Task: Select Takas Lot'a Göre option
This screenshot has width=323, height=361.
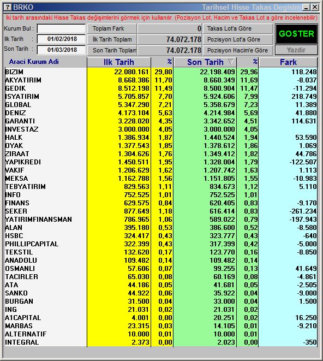Action: point(238,28)
